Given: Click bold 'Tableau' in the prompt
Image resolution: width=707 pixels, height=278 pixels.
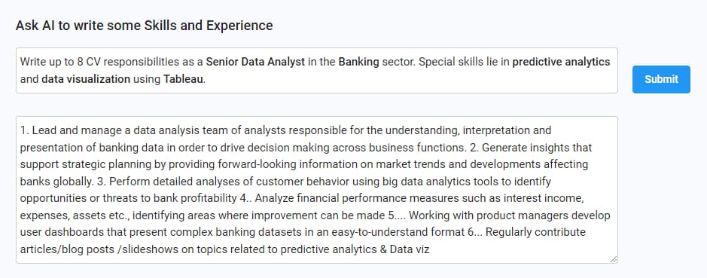Looking at the screenshot, I should [x=184, y=79].
